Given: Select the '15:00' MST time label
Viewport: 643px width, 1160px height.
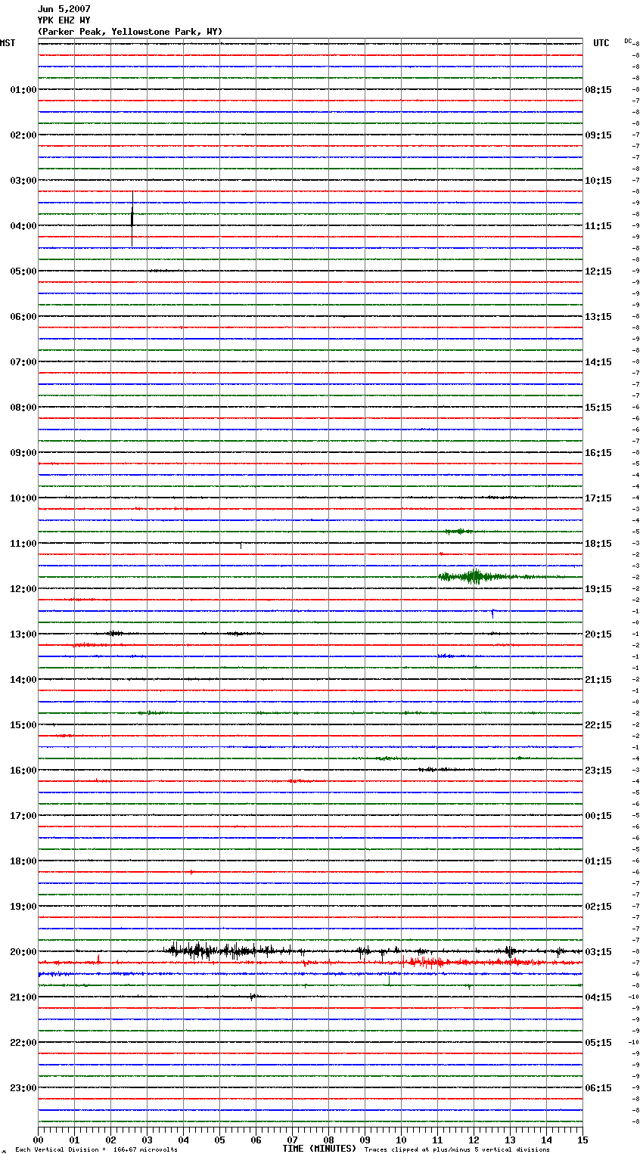Looking at the screenshot, I should click(23, 725).
